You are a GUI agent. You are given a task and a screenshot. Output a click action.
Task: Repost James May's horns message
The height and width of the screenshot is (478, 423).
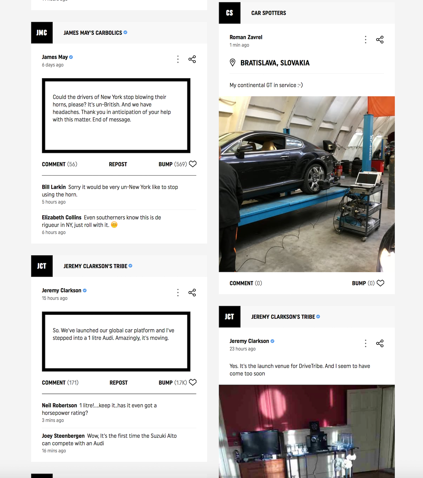[118, 164]
